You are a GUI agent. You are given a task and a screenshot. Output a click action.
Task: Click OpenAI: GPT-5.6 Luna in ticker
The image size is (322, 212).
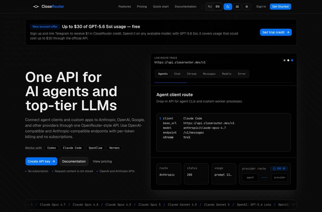click(x=254, y=205)
